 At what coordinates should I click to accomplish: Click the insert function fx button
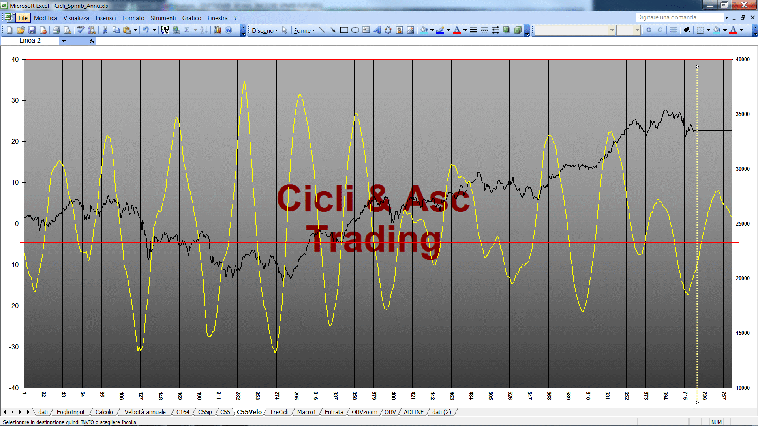click(x=92, y=41)
